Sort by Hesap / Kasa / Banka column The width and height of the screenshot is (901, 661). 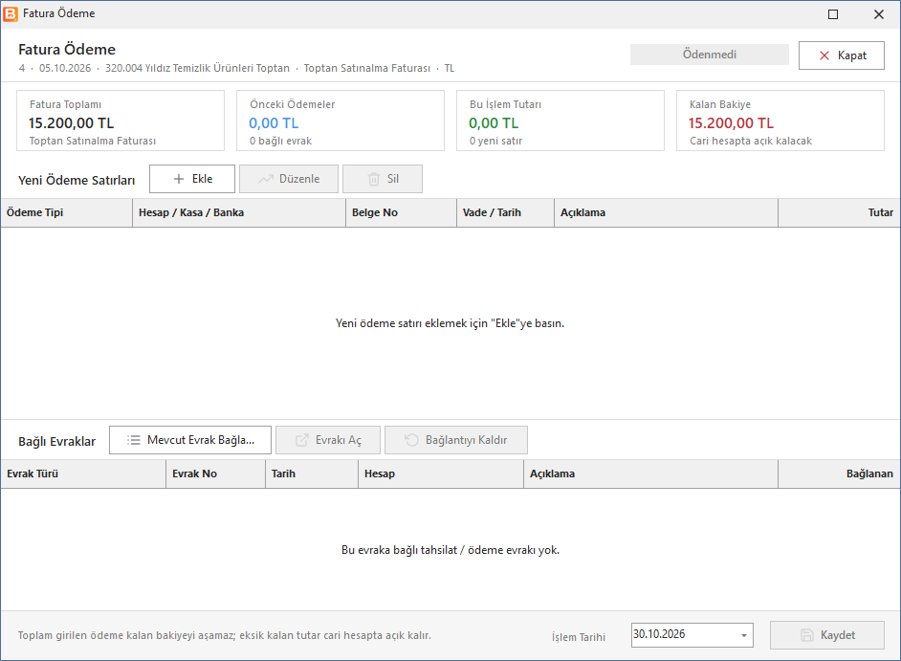point(239,212)
